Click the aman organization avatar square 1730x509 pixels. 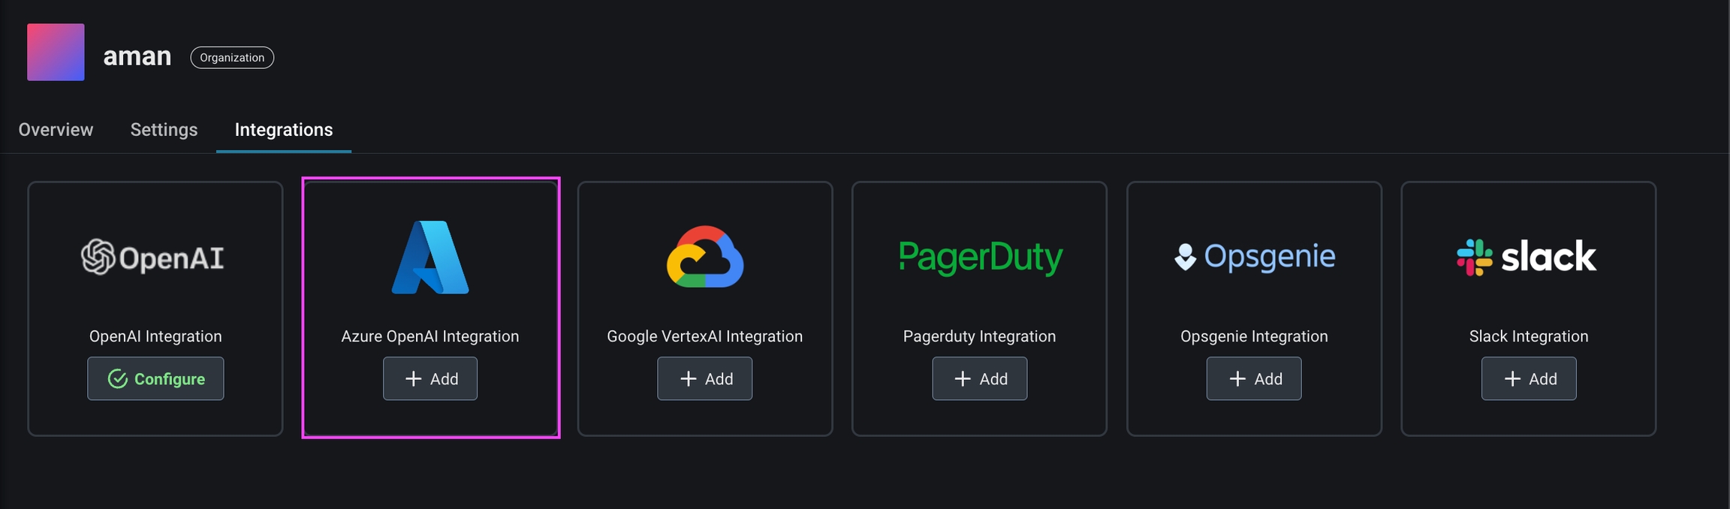point(56,52)
